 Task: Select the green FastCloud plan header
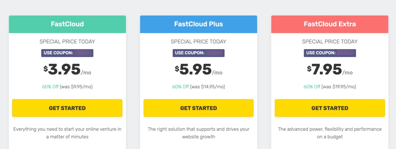coord(67,24)
